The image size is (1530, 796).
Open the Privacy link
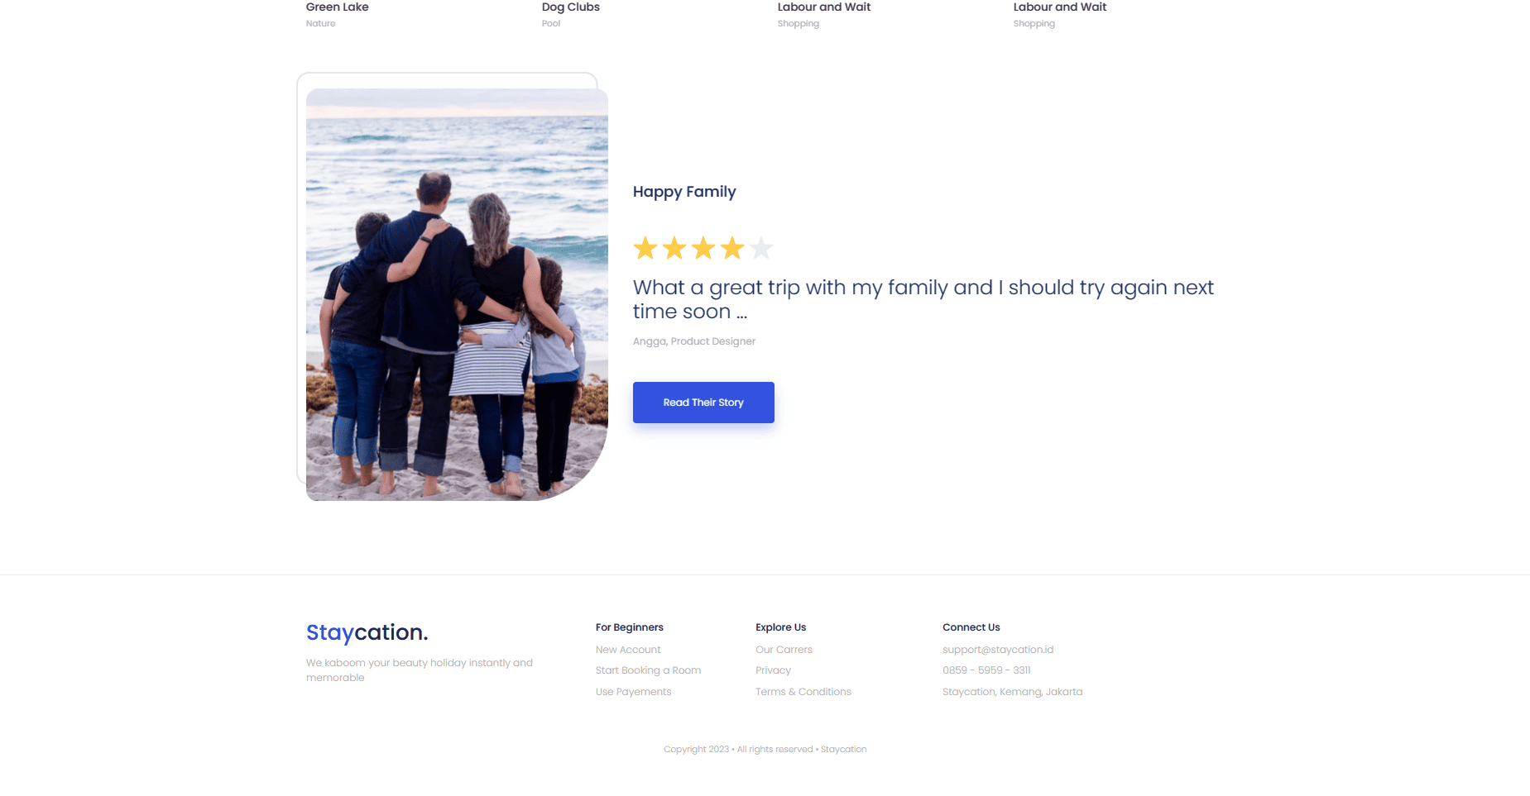click(773, 670)
